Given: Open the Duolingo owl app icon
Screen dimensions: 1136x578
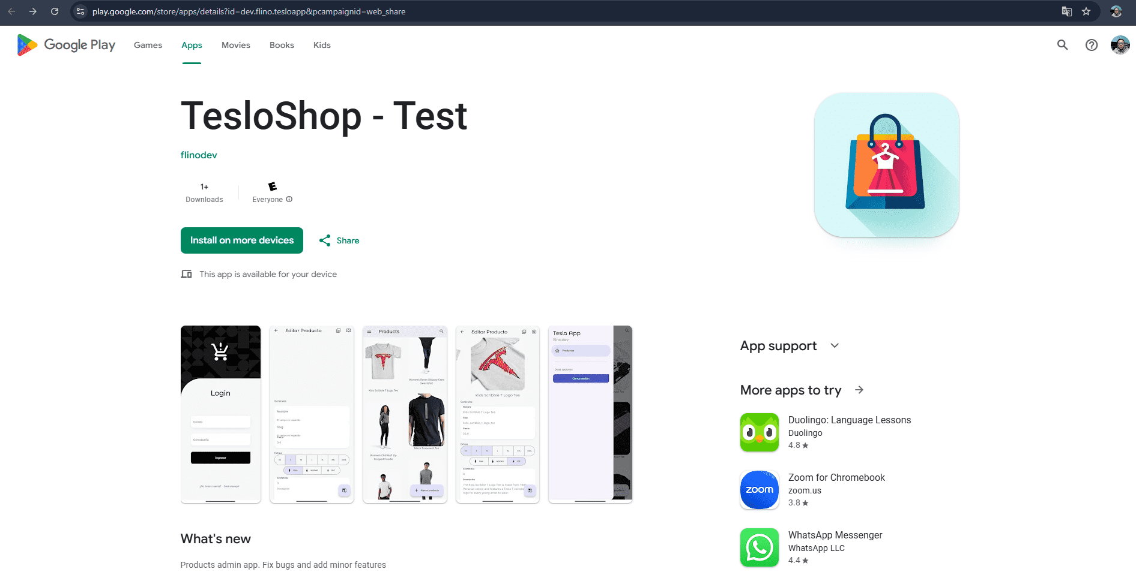Looking at the screenshot, I should 760,432.
